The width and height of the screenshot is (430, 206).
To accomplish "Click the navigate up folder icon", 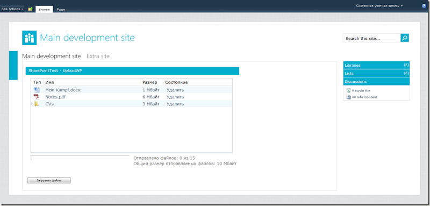I will click(30, 9).
